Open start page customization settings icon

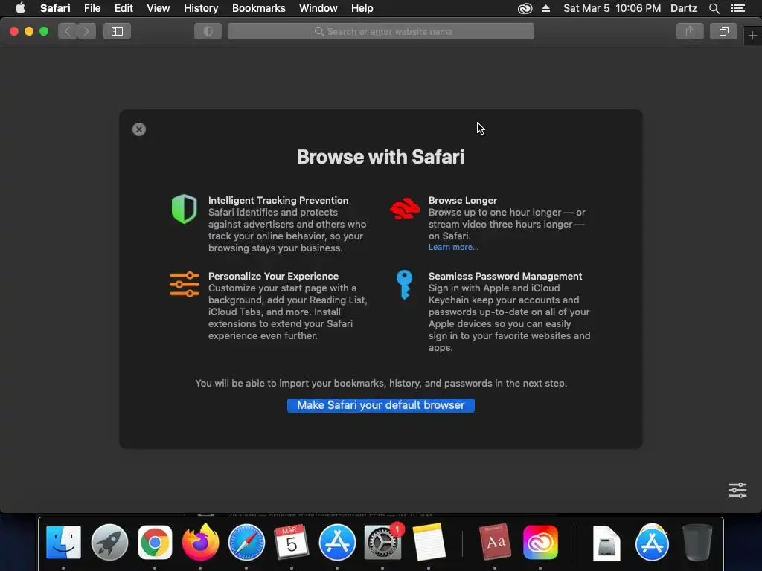(x=737, y=490)
